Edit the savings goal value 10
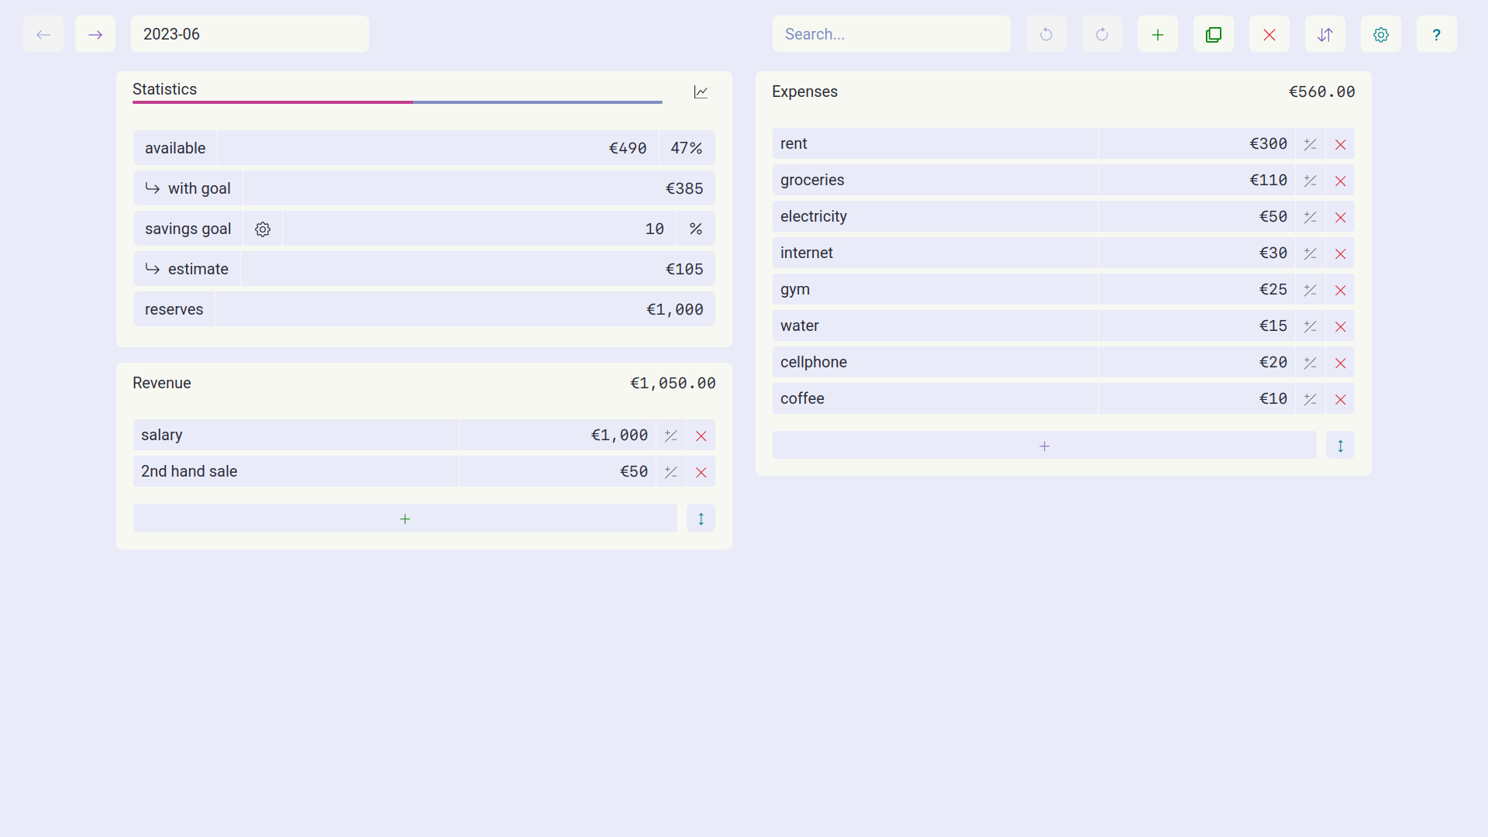 (480, 229)
